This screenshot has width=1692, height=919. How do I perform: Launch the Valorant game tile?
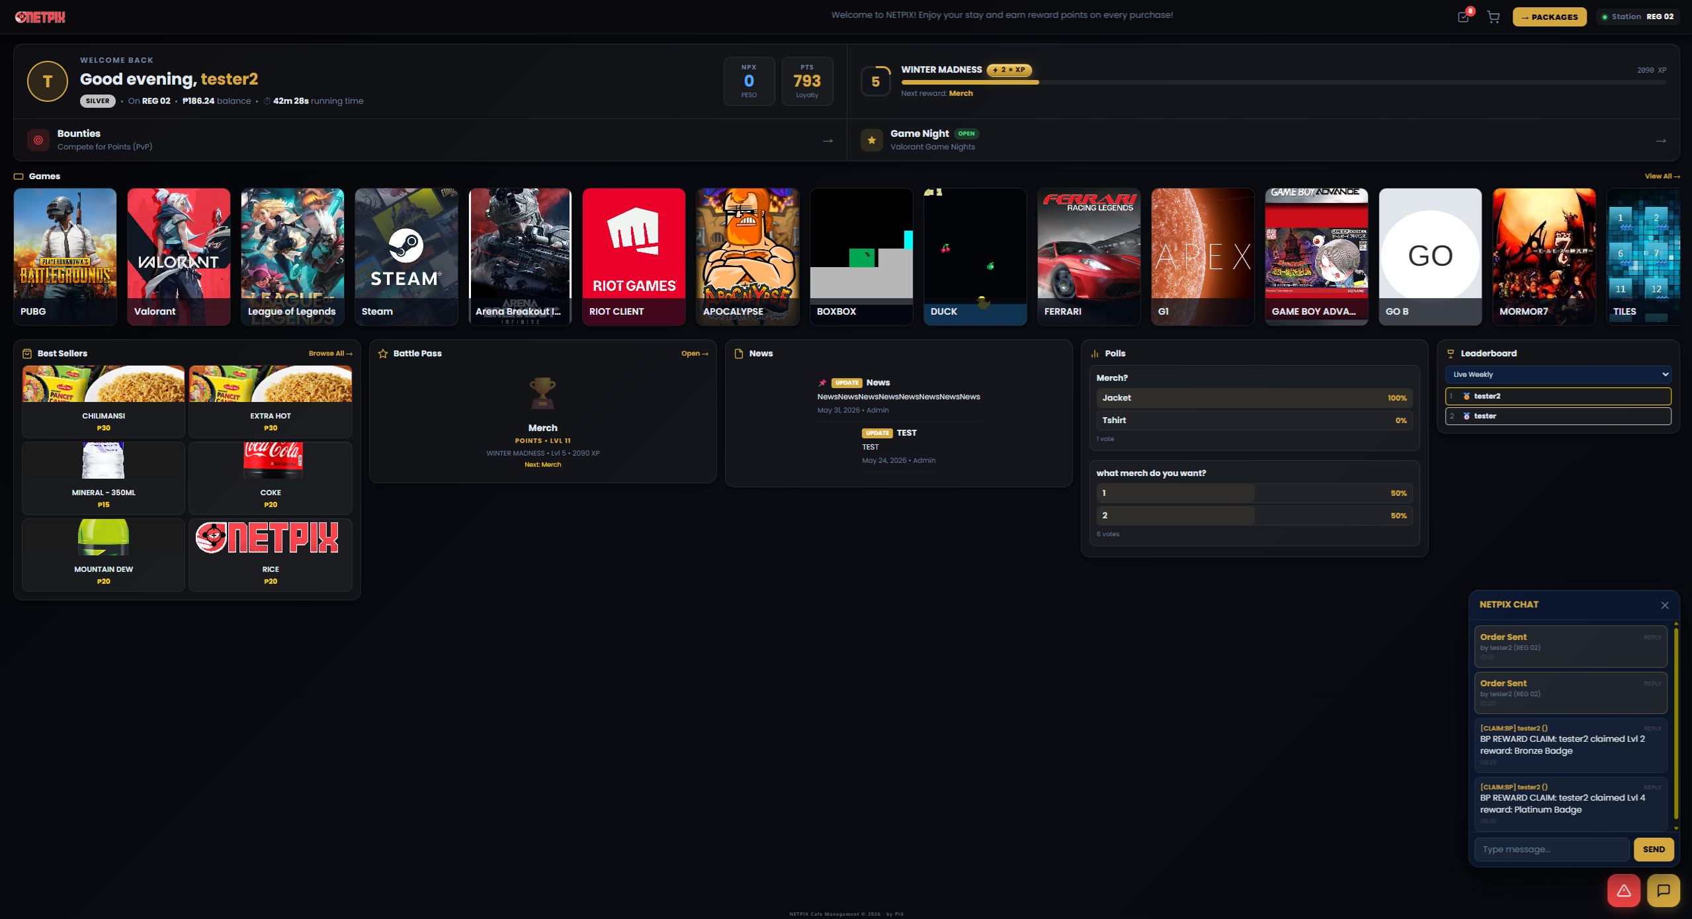pos(179,257)
